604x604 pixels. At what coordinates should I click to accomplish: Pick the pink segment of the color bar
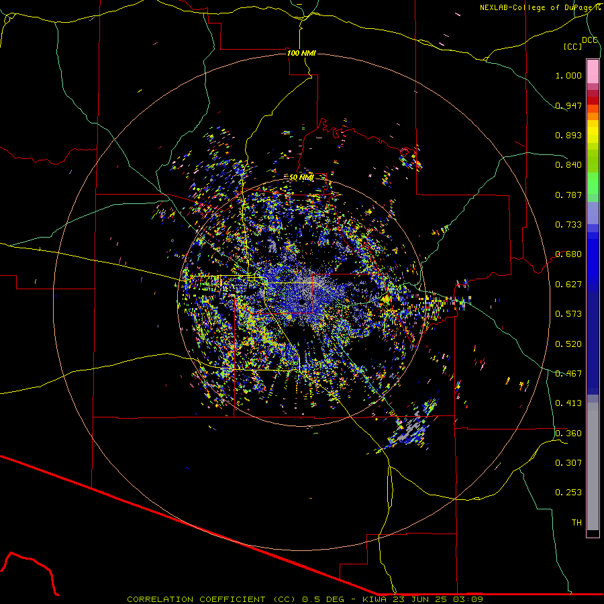[593, 72]
